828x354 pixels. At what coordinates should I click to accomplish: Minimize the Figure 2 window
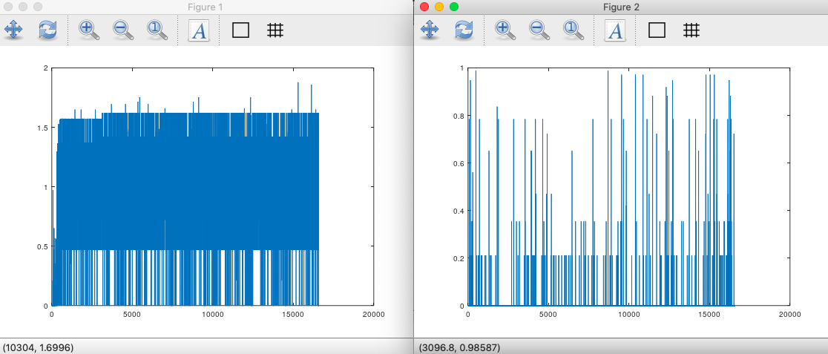click(439, 7)
